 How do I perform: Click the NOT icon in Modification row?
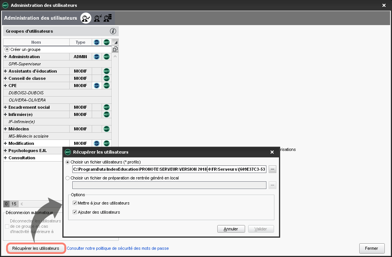pyautogui.click(x=107, y=143)
